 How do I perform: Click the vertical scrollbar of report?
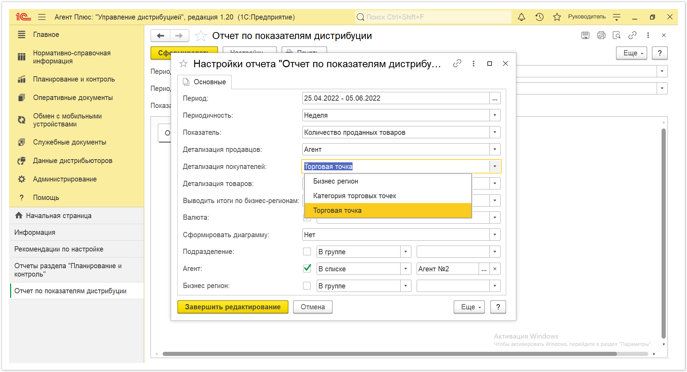pyautogui.click(x=664, y=233)
